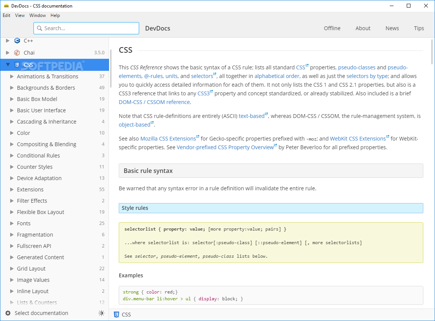This screenshot has height=321, width=435.
Task: Click the search magnifier icon
Action: [40, 28]
